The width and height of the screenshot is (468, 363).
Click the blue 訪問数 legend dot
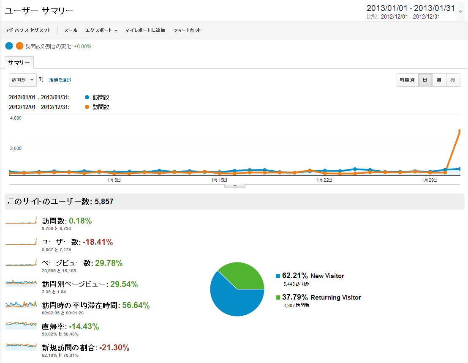click(x=87, y=97)
